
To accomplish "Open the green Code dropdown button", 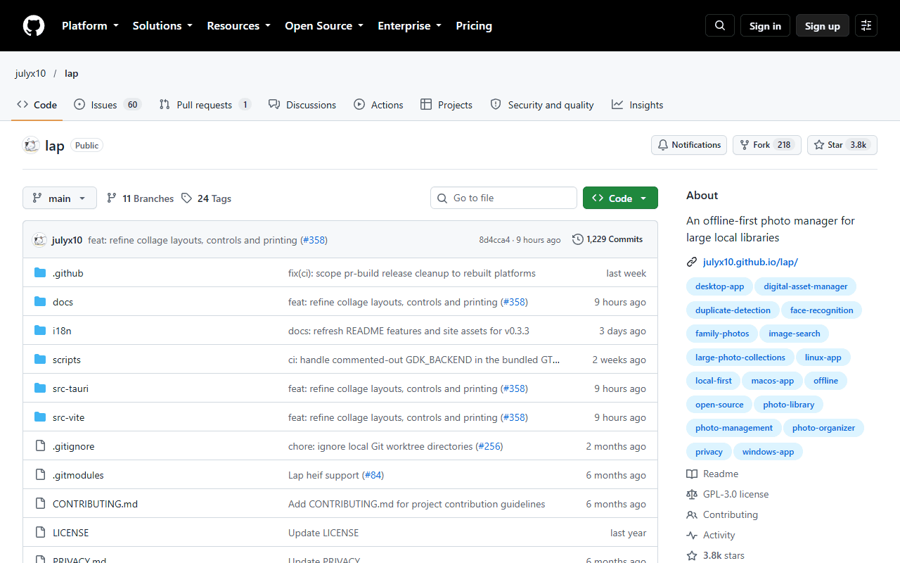I will pos(620,198).
